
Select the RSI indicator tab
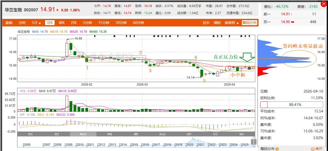(30, 134)
